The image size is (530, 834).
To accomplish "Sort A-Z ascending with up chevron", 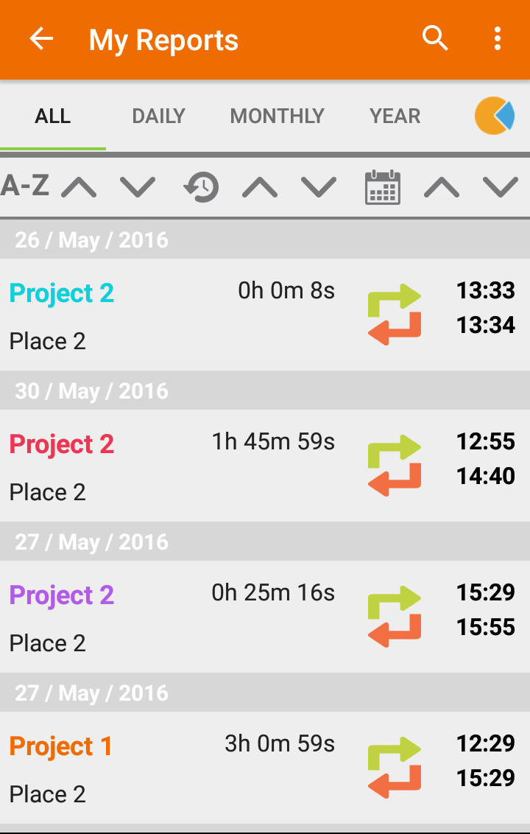I will [x=79, y=187].
